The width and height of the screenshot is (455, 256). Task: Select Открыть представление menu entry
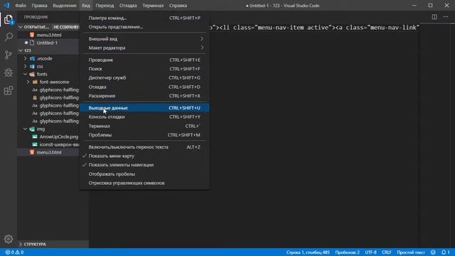tap(144, 27)
